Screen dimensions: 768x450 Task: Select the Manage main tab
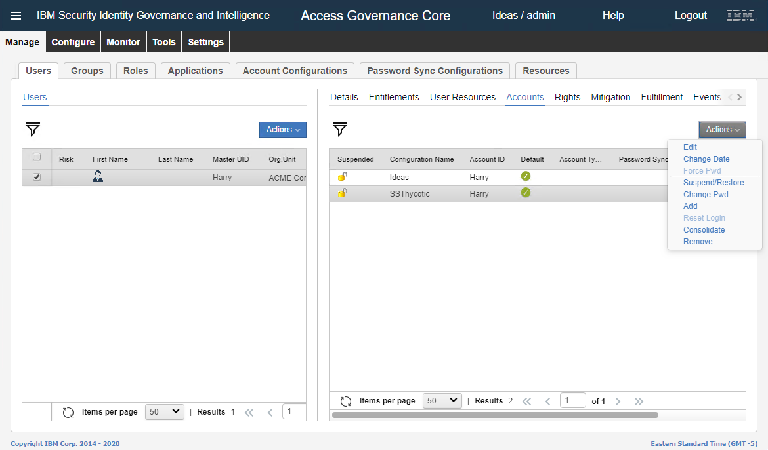22,42
